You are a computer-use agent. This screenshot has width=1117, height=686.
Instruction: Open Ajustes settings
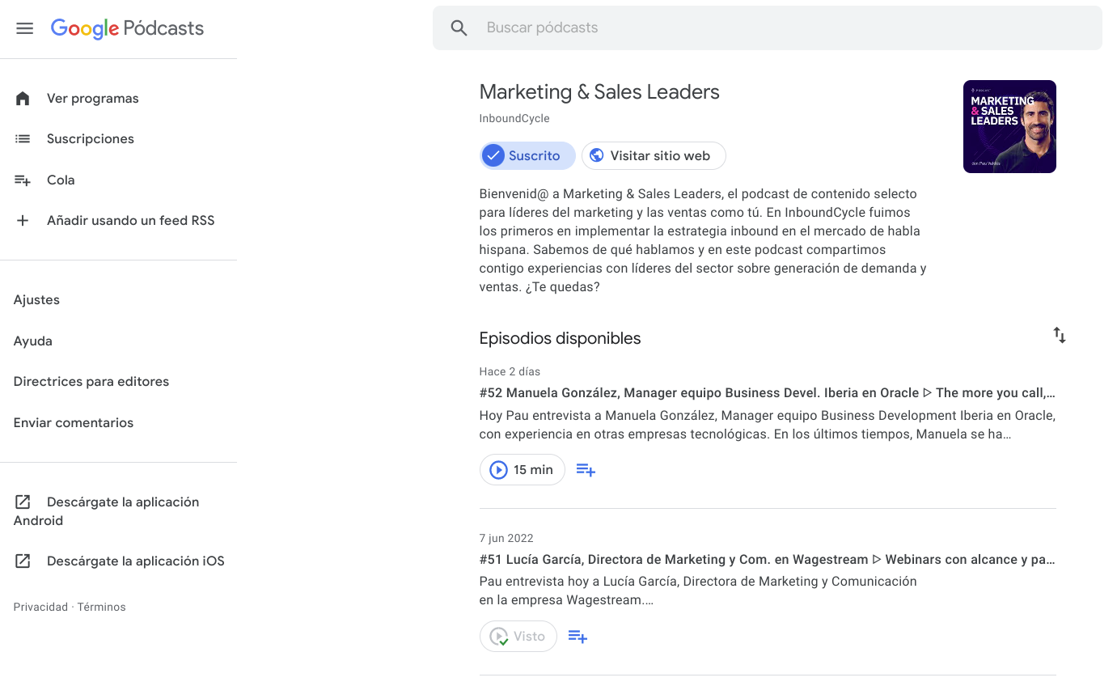(x=36, y=300)
